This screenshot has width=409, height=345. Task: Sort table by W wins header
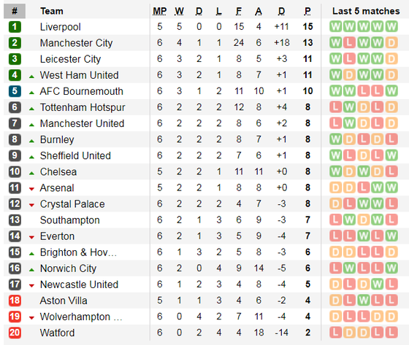(179, 11)
